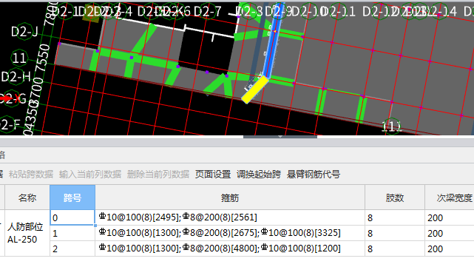Click 次梁宽度 200 in span 0 row
The width and height of the screenshot is (474, 267).
(x=450, y=217)
